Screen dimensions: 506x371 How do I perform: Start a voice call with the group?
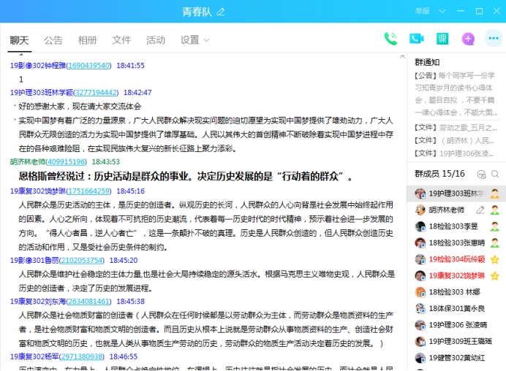[390, 39]
